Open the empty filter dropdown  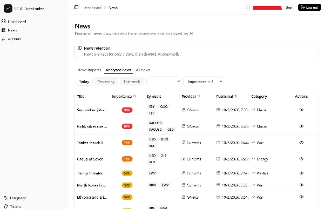(x=164, y=82)
